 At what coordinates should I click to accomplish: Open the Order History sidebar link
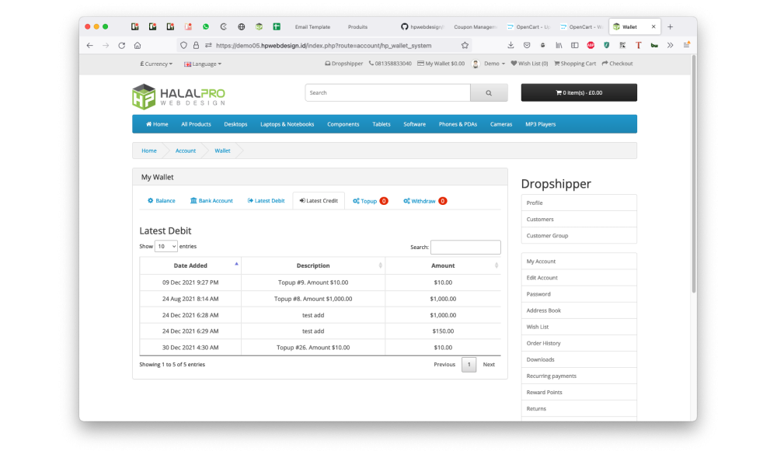coord(543,343)
